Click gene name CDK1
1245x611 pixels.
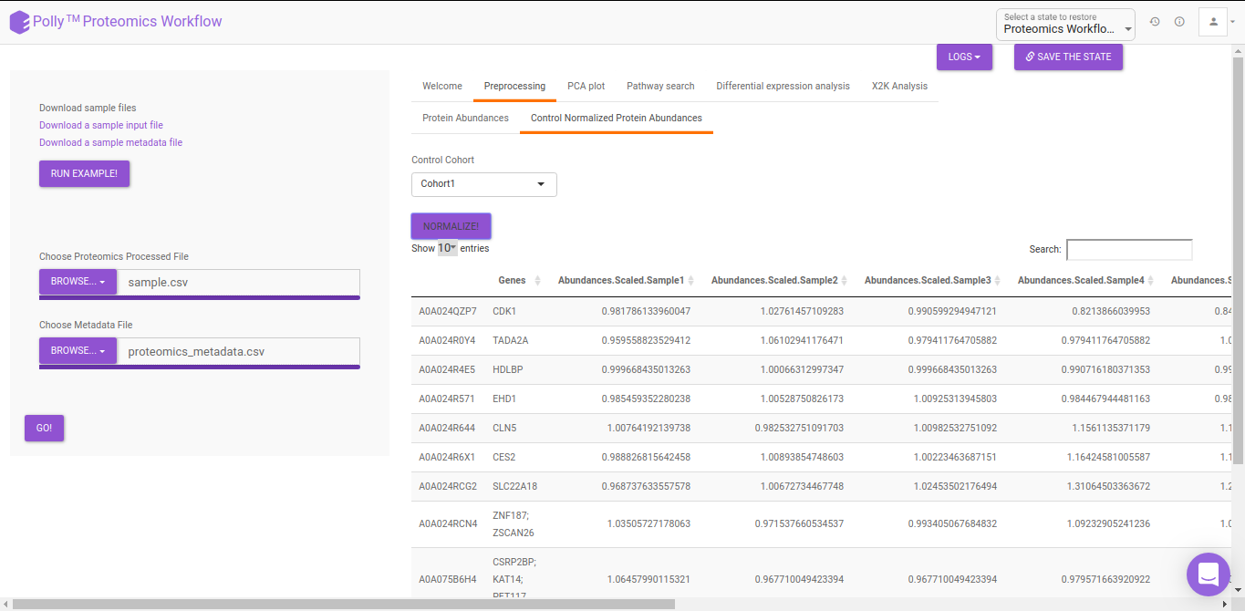[x=504, y=311]
